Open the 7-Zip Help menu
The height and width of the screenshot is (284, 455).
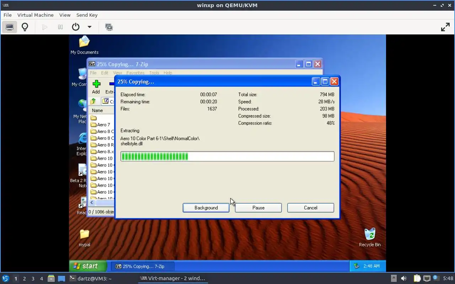[x=168, y=73]
